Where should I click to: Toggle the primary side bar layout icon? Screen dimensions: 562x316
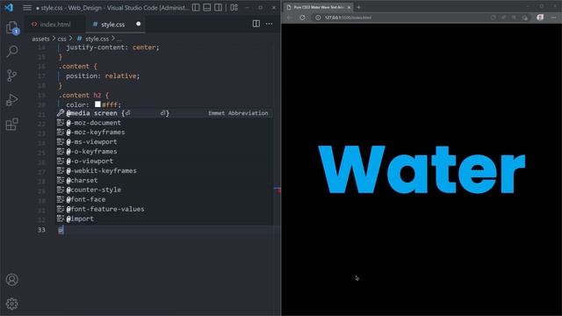click(196, 8)
